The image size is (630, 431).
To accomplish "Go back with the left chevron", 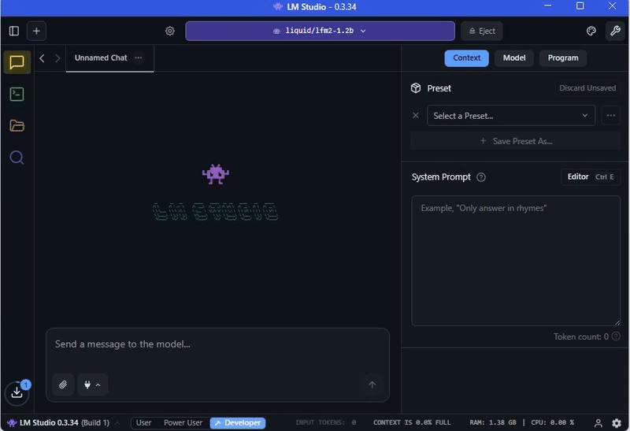I will 42,58.
